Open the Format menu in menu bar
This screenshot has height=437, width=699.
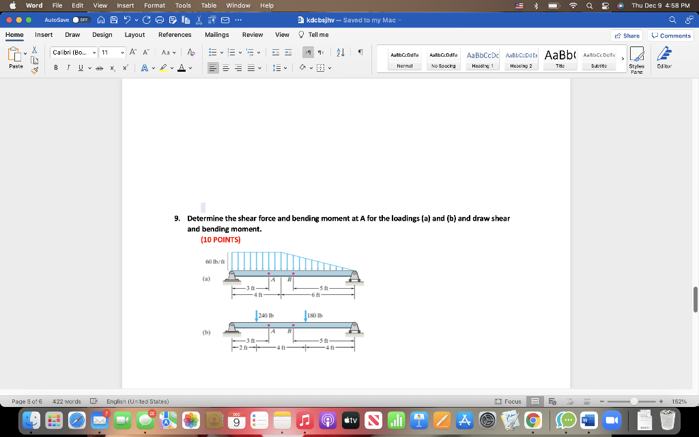click(x=154, y=5)
